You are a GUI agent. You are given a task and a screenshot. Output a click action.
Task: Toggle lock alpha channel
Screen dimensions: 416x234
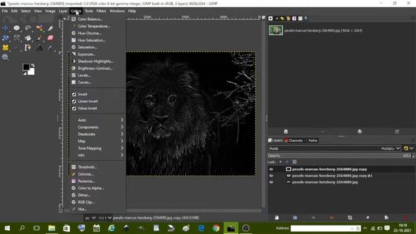click(x=294, y=162)
